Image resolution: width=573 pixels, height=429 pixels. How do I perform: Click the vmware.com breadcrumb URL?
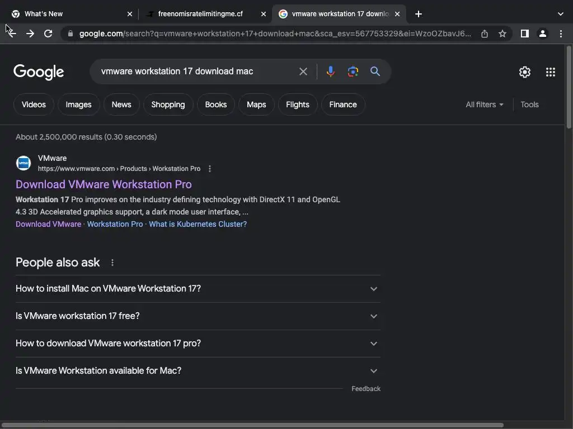pos(119,169)
